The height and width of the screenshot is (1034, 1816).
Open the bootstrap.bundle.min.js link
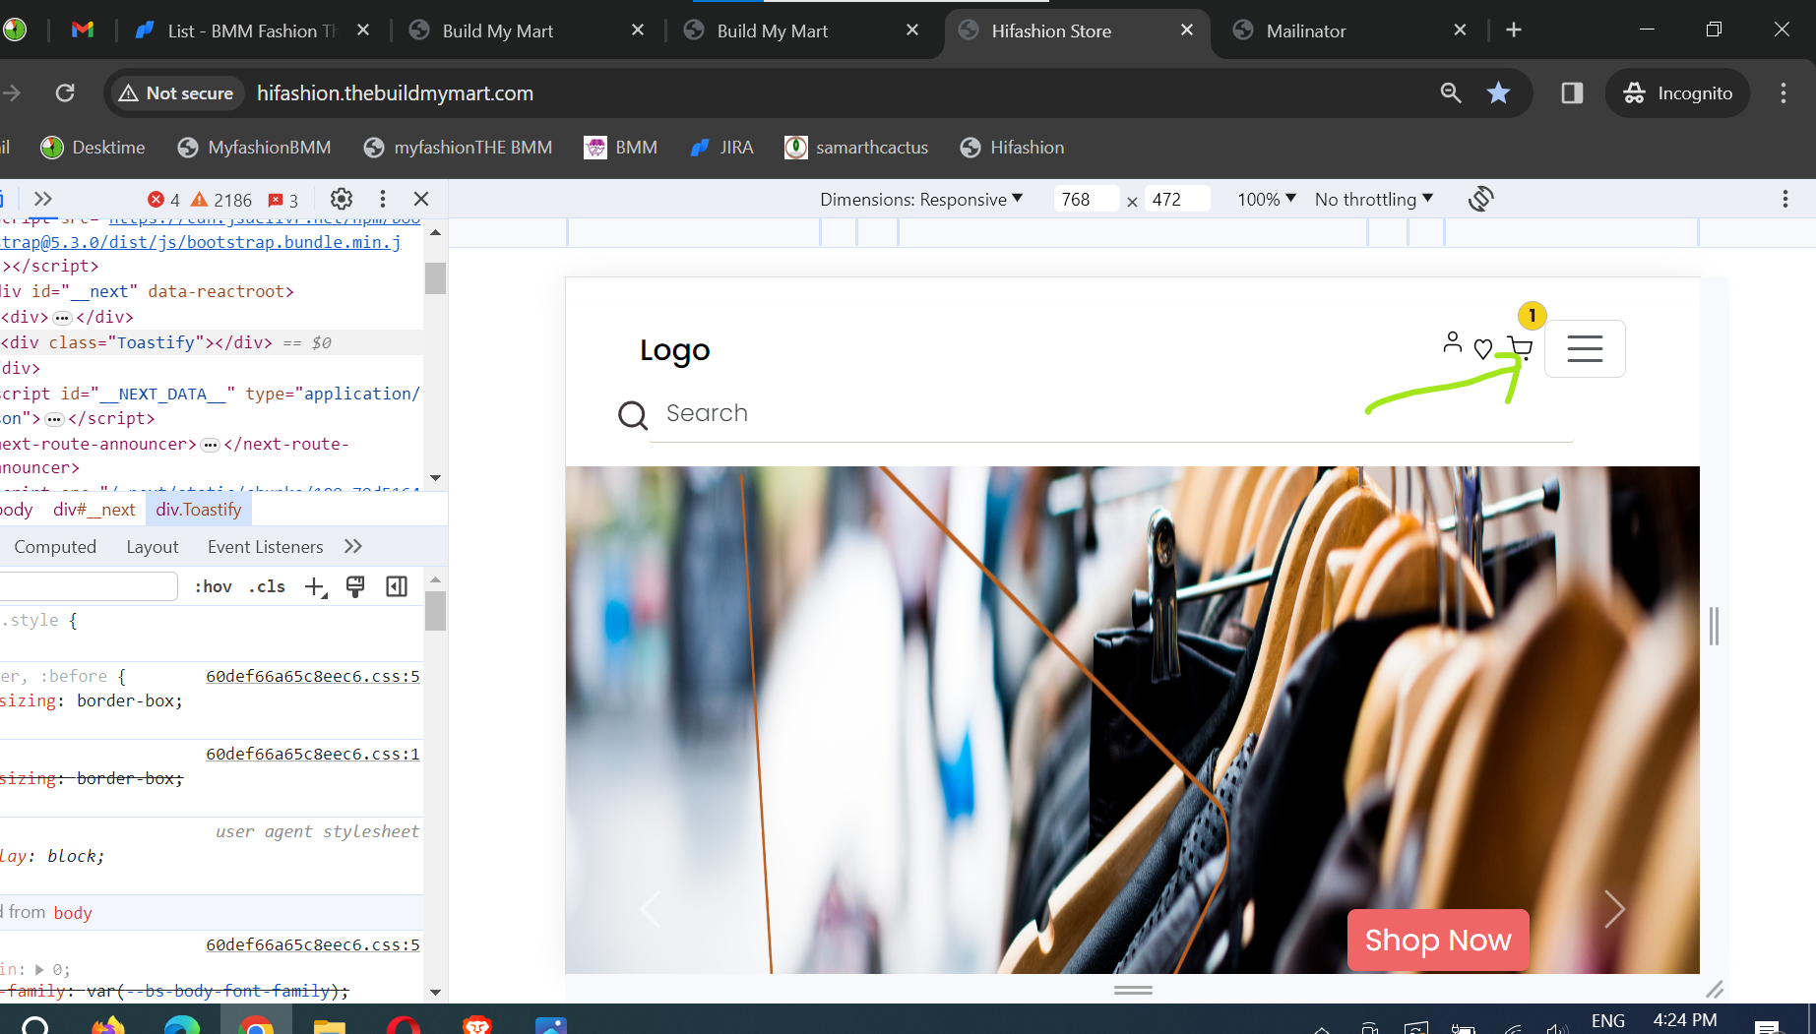(201, 242)
